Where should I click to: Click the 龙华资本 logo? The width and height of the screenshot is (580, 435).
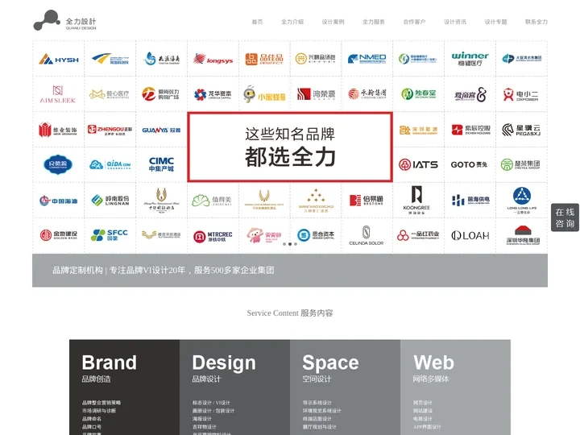[x=213, y=94]
